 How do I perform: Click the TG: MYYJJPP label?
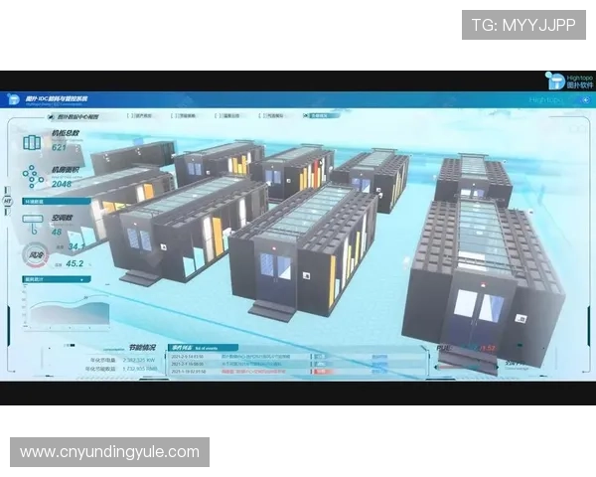pos(523,24)
